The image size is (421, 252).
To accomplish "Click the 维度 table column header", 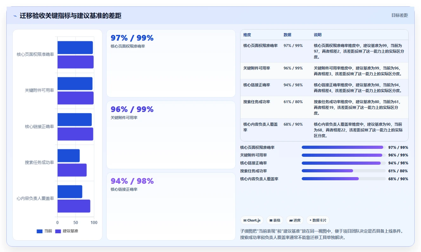I will [x=247, y=35].
